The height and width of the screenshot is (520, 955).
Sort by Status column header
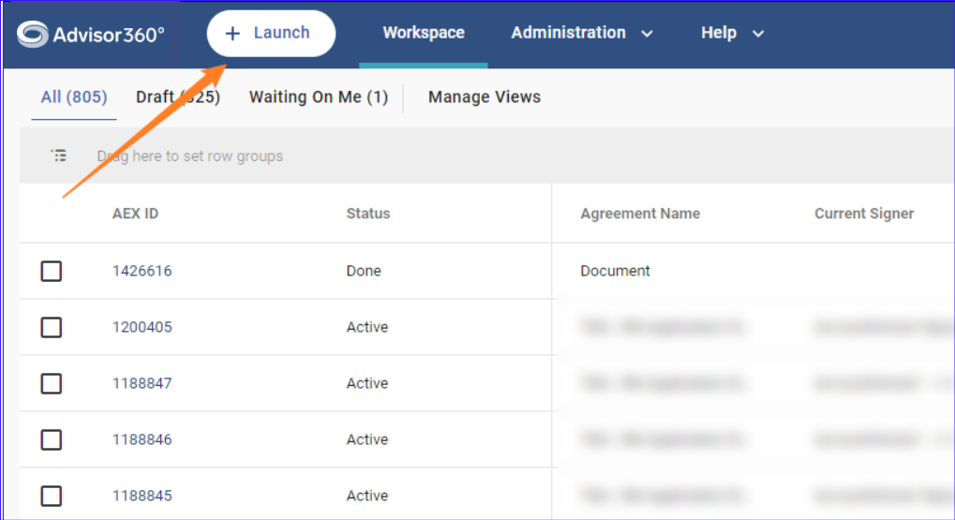(368, 214)
